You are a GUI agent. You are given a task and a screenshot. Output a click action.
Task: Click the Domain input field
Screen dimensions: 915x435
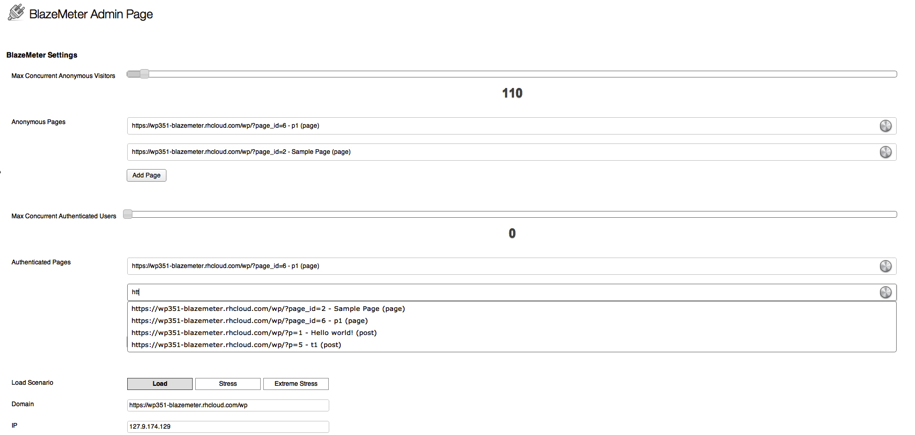(228, 405)
